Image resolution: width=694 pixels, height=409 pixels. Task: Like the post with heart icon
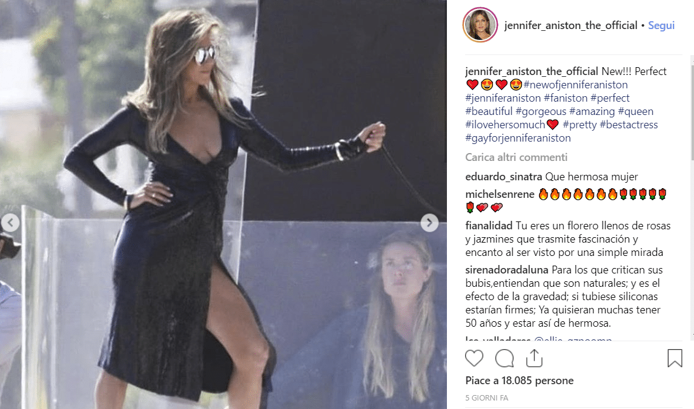[474, 358]
